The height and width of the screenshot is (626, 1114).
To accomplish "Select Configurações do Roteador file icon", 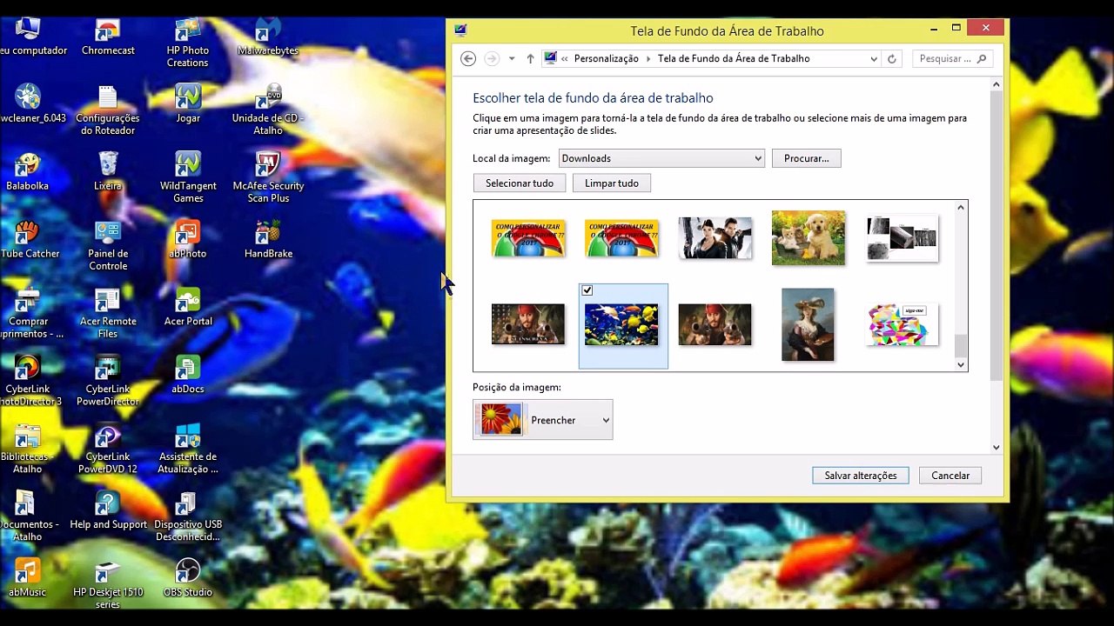I will (x=108, y=110).
